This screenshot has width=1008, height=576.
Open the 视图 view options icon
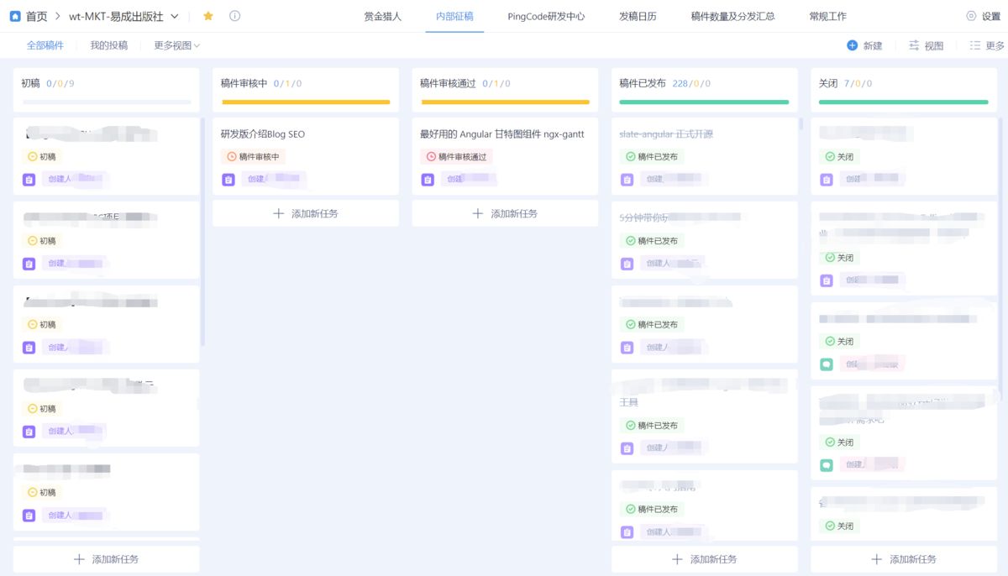[914, 45]
